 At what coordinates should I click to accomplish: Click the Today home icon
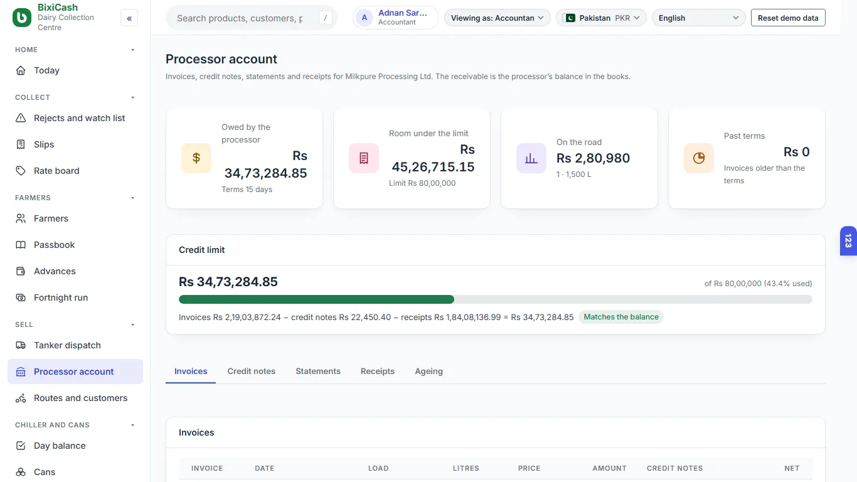[21, 70]
